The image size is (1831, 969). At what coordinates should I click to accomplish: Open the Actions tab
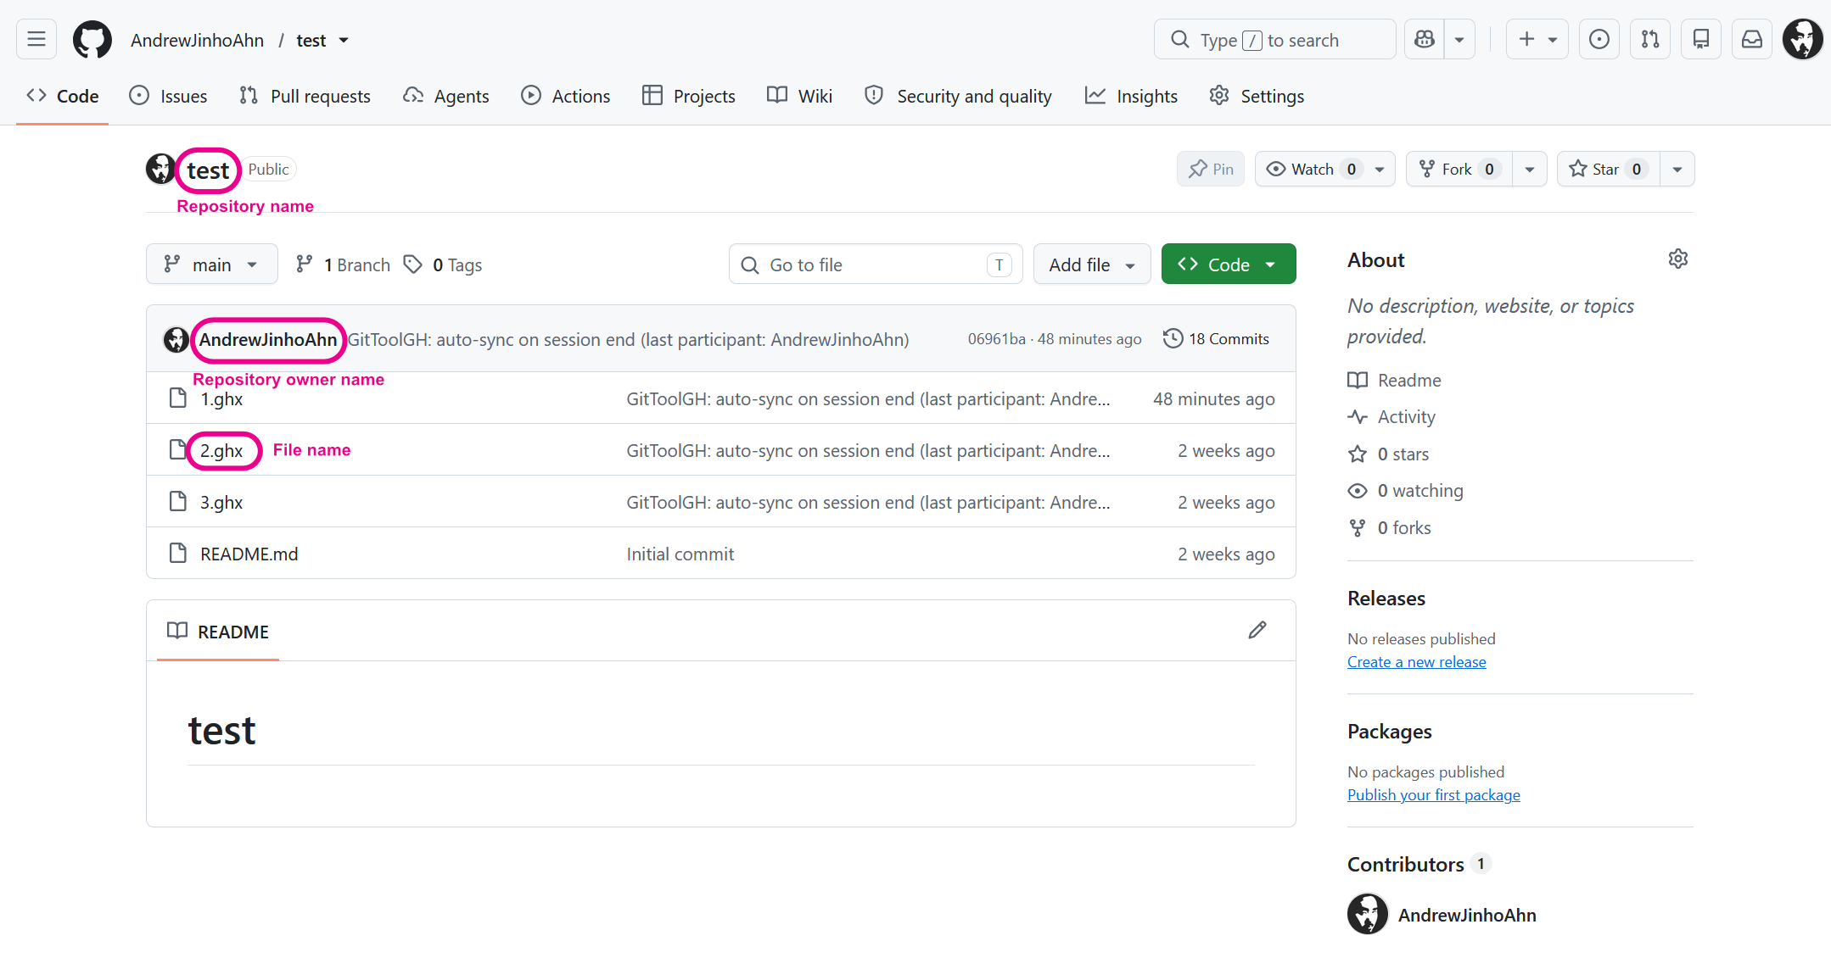[x=565, y=96]
